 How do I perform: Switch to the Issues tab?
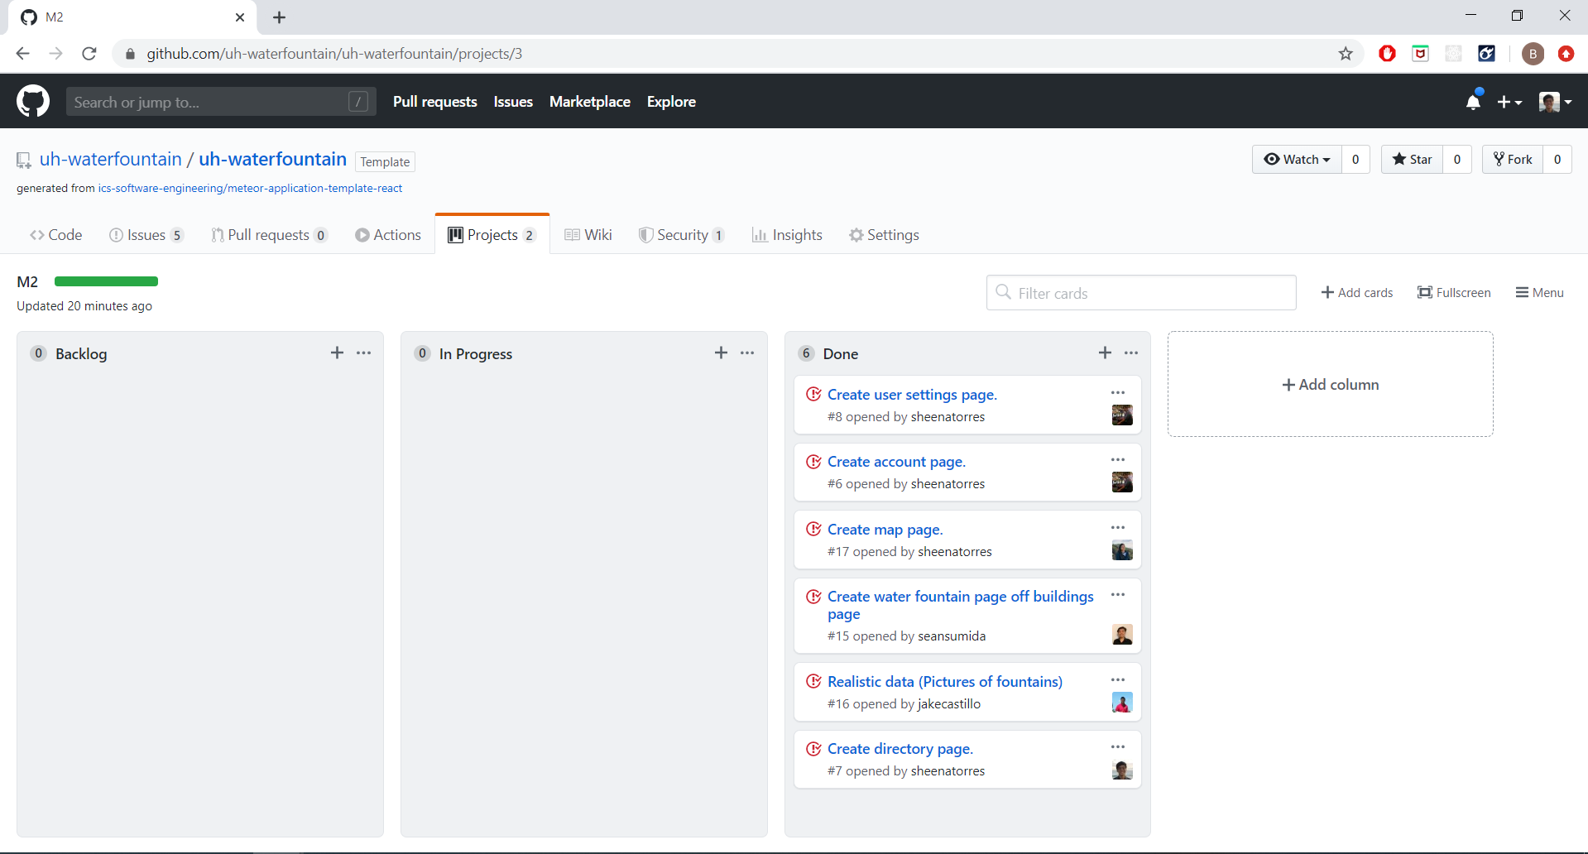point(146,235)
